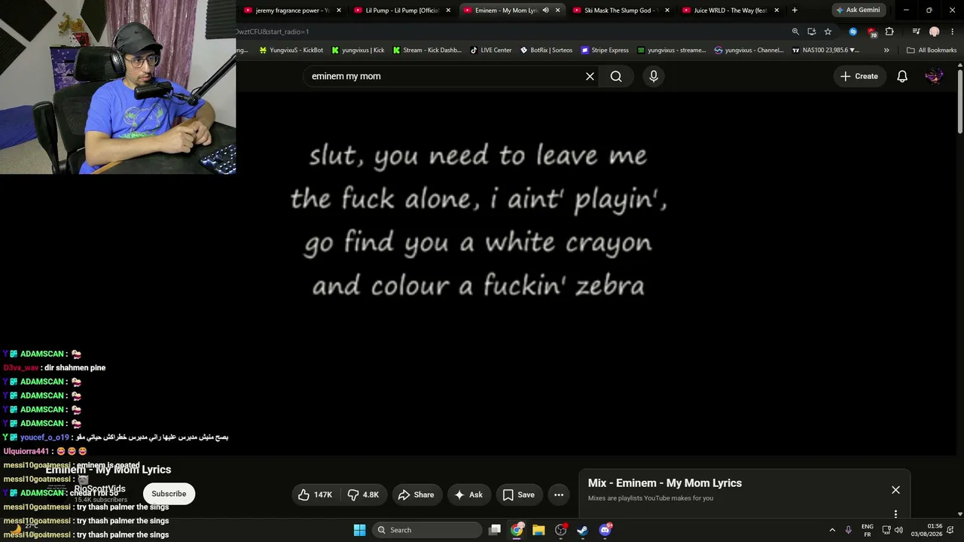
Task: Open the taskbar volume icon
Action: click(898, 530)
